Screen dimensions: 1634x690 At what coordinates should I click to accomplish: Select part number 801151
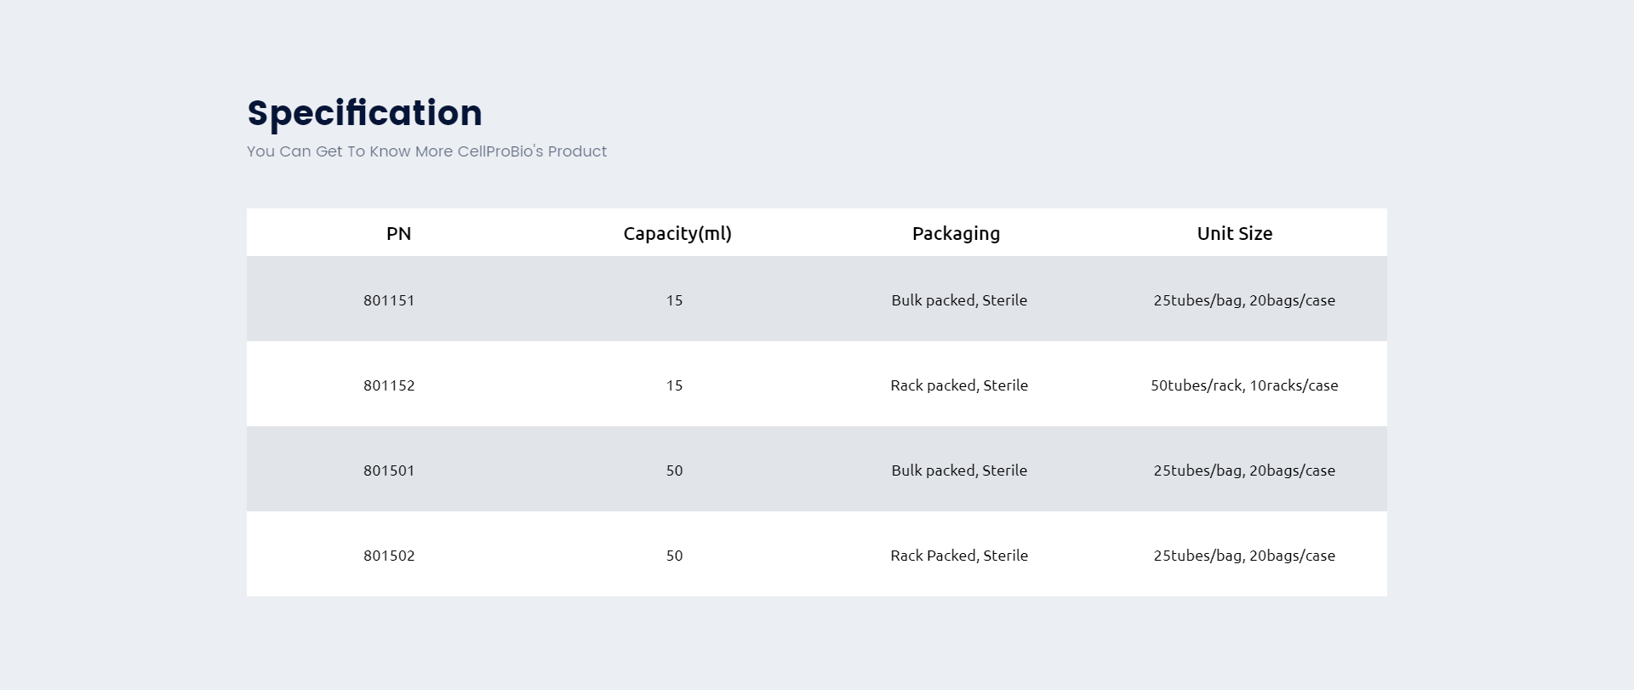click(x=389, y=300)
